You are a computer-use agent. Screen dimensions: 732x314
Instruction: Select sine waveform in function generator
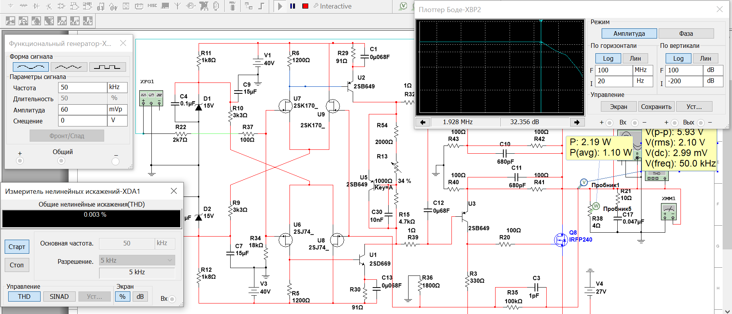coord(31,67)
